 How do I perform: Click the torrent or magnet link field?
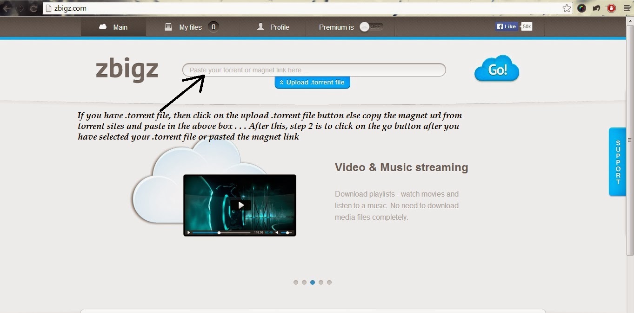[x=314, y=70]
